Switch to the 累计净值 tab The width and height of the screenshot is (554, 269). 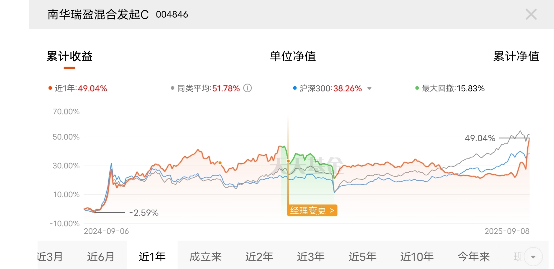(516, 56)
